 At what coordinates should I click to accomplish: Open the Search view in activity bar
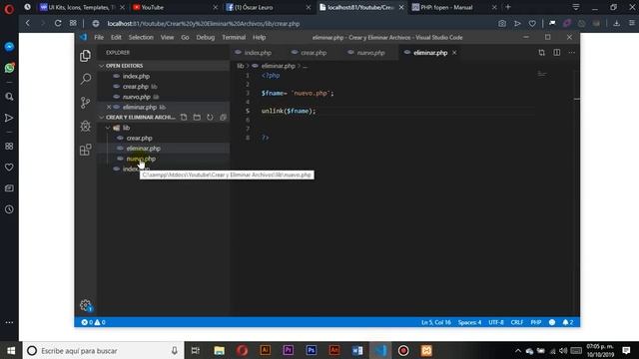coord(86,79)
